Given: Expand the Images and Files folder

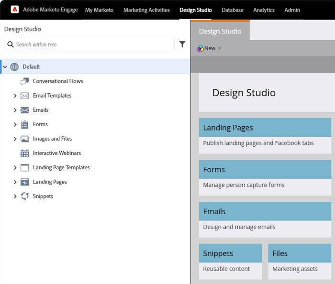Looking at the screenshot, I should click(15, 139).
